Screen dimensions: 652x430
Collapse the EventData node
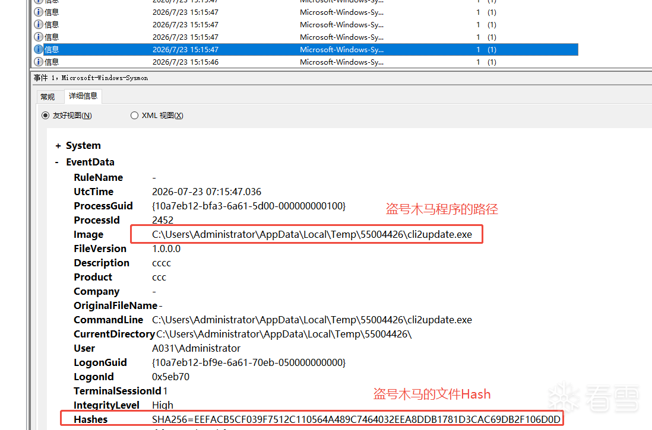[57, 162]
